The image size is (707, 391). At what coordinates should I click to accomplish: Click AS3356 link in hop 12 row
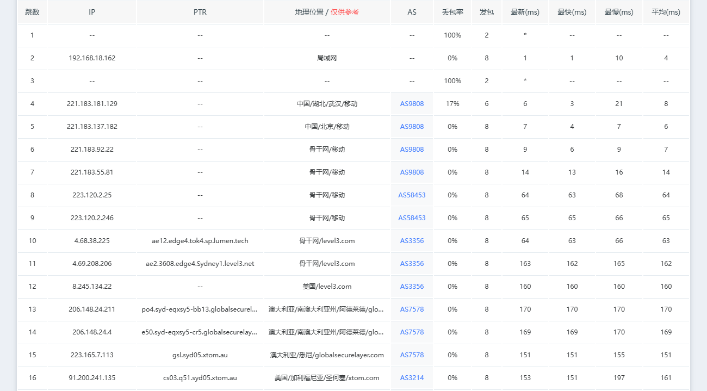[x=412, y=287]
